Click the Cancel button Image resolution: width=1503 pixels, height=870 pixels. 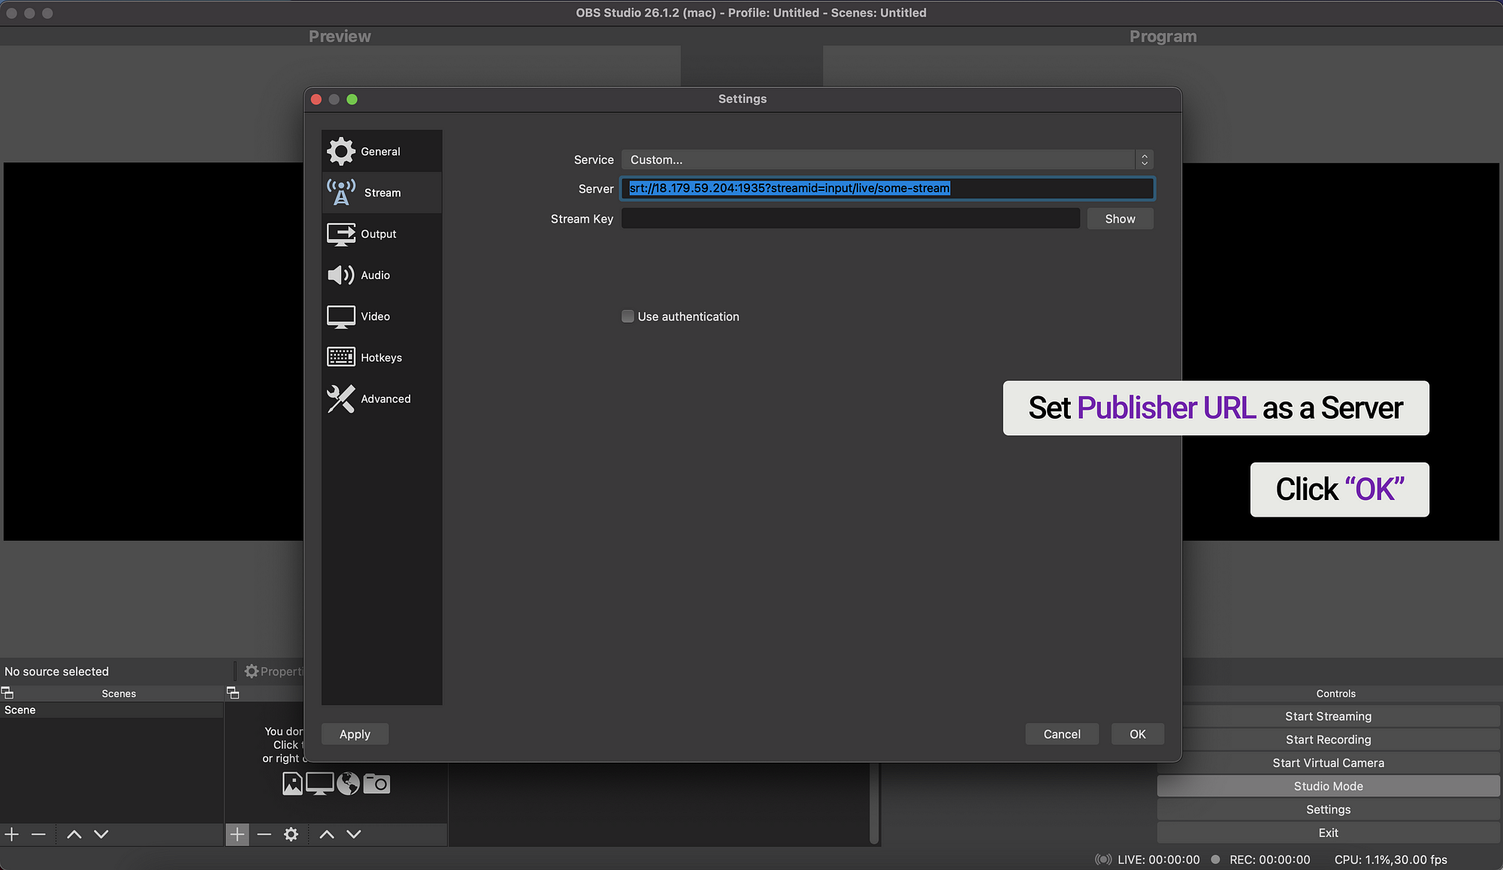coord(1061,735)
